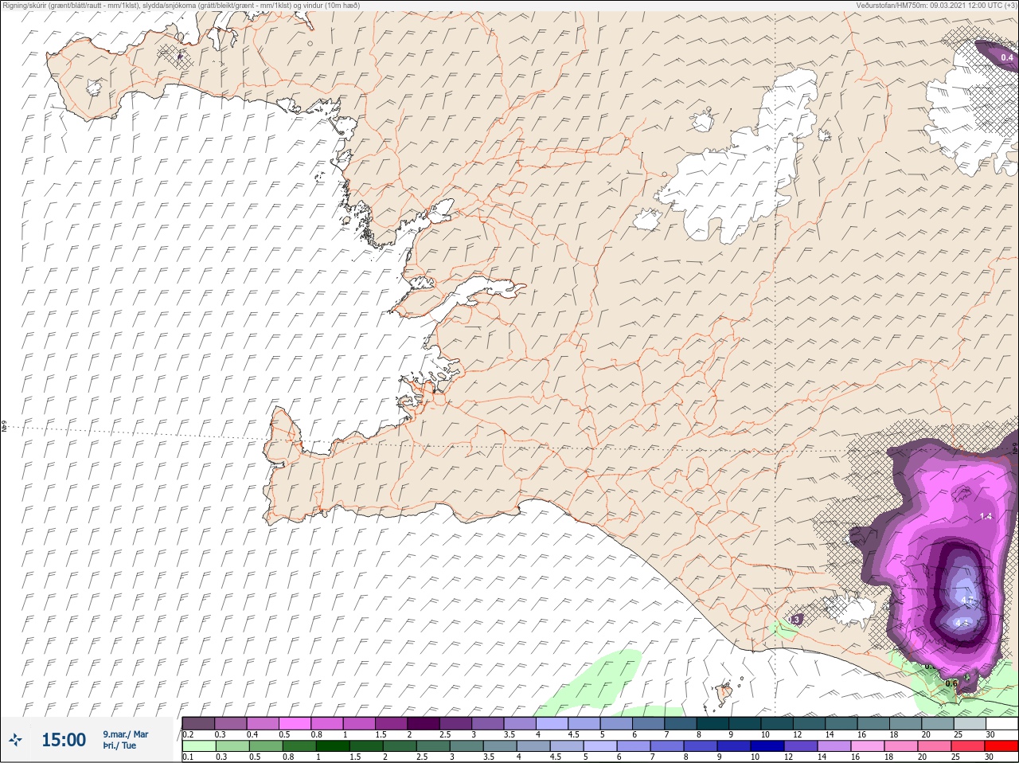Screen dimensions: 1019x763
Task: Click the 'þri./ Tue' weekday label
Action: (119, 745)
